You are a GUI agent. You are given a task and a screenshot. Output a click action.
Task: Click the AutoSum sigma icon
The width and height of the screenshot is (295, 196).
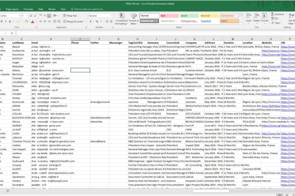(x=272, y=14)
